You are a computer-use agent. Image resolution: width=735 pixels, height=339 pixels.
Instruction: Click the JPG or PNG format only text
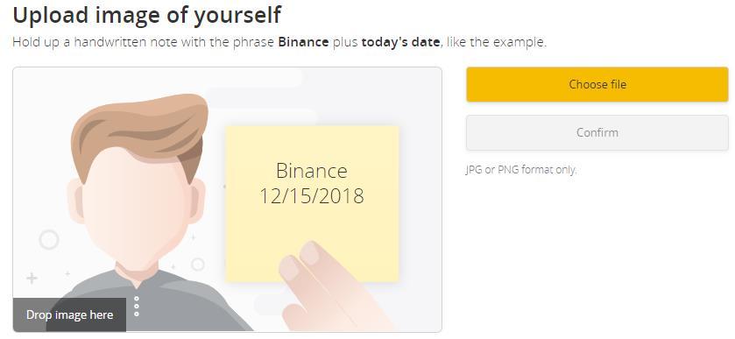520,170
